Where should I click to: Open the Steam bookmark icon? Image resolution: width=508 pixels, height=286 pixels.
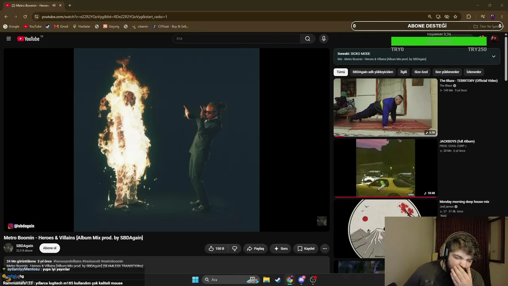pos(48,26)
